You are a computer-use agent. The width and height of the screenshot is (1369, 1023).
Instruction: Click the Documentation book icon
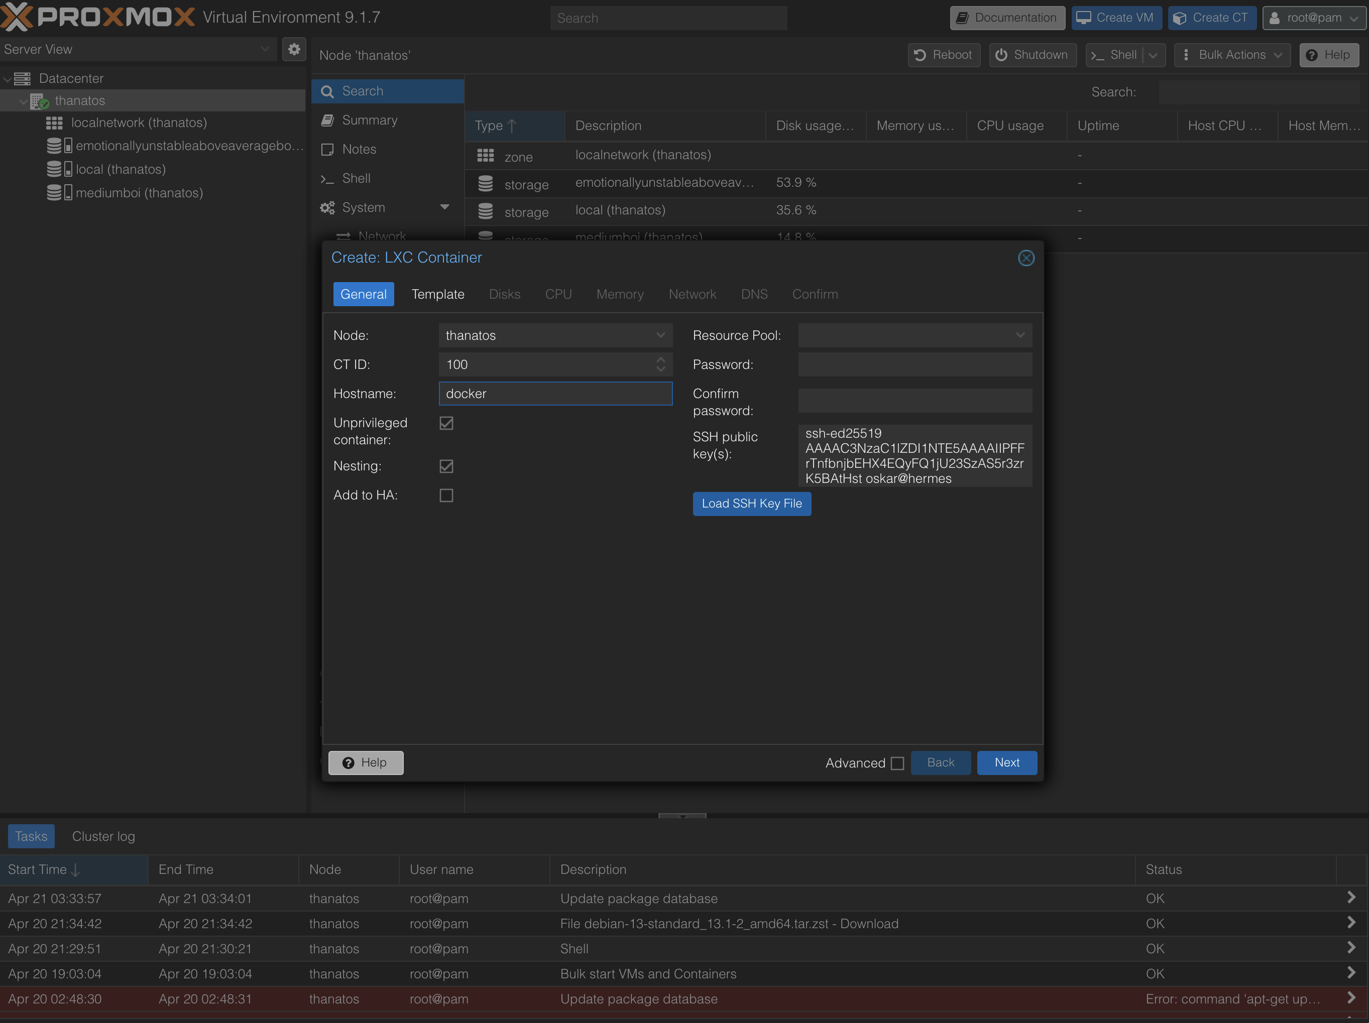[x=962, y=18]
